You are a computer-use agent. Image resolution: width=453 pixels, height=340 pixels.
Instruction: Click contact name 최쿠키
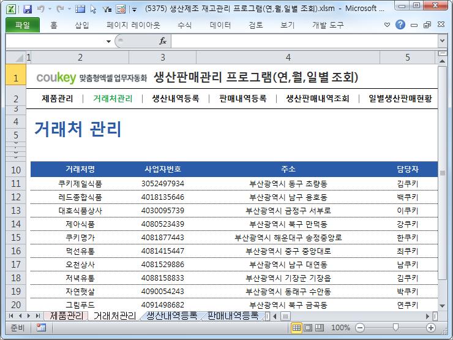(x=408, y=251)
